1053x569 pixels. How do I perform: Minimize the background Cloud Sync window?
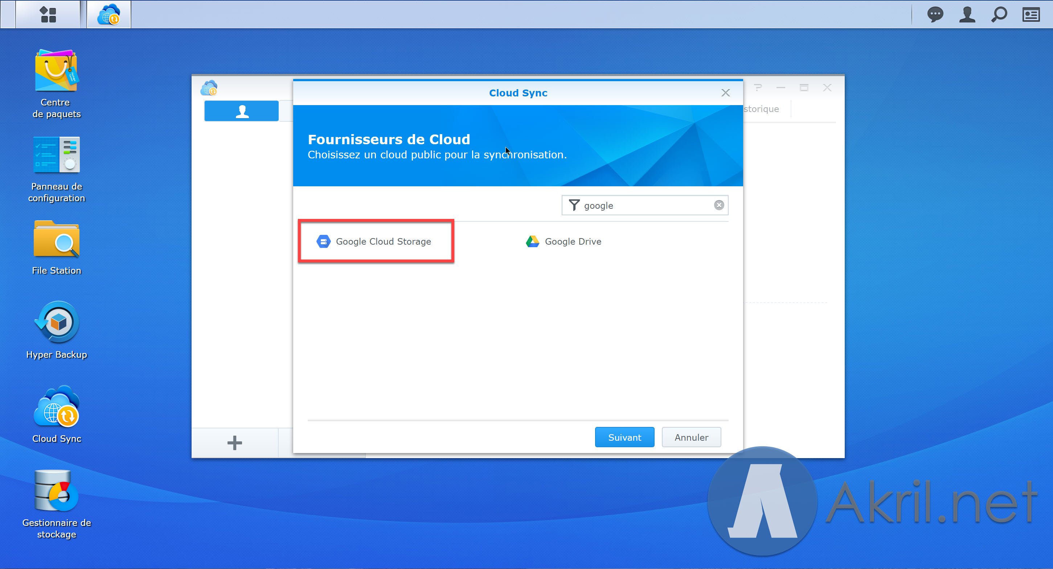(781, 87)
